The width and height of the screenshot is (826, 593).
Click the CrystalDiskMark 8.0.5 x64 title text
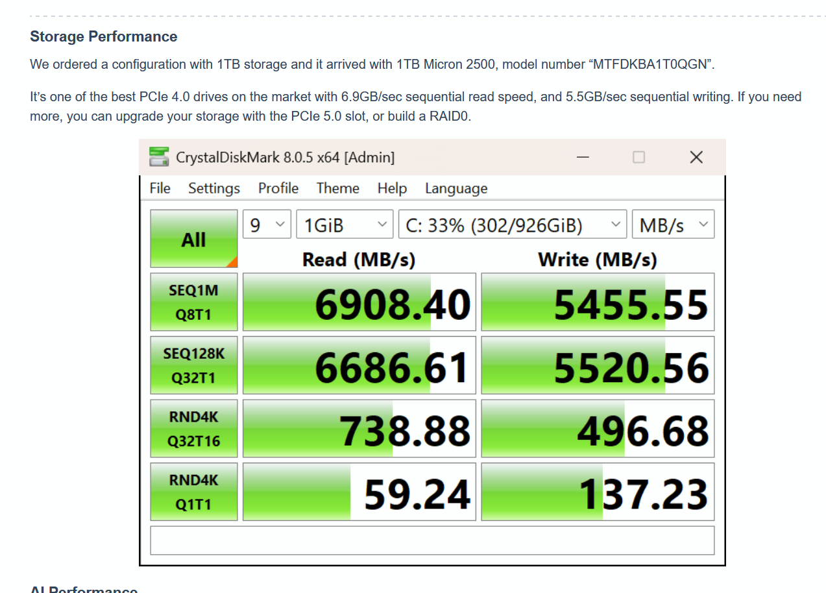pos(285,157)
